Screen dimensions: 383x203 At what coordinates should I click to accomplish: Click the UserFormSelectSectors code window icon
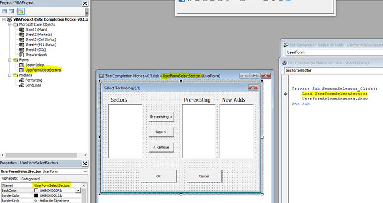click(x=285, y=45)
